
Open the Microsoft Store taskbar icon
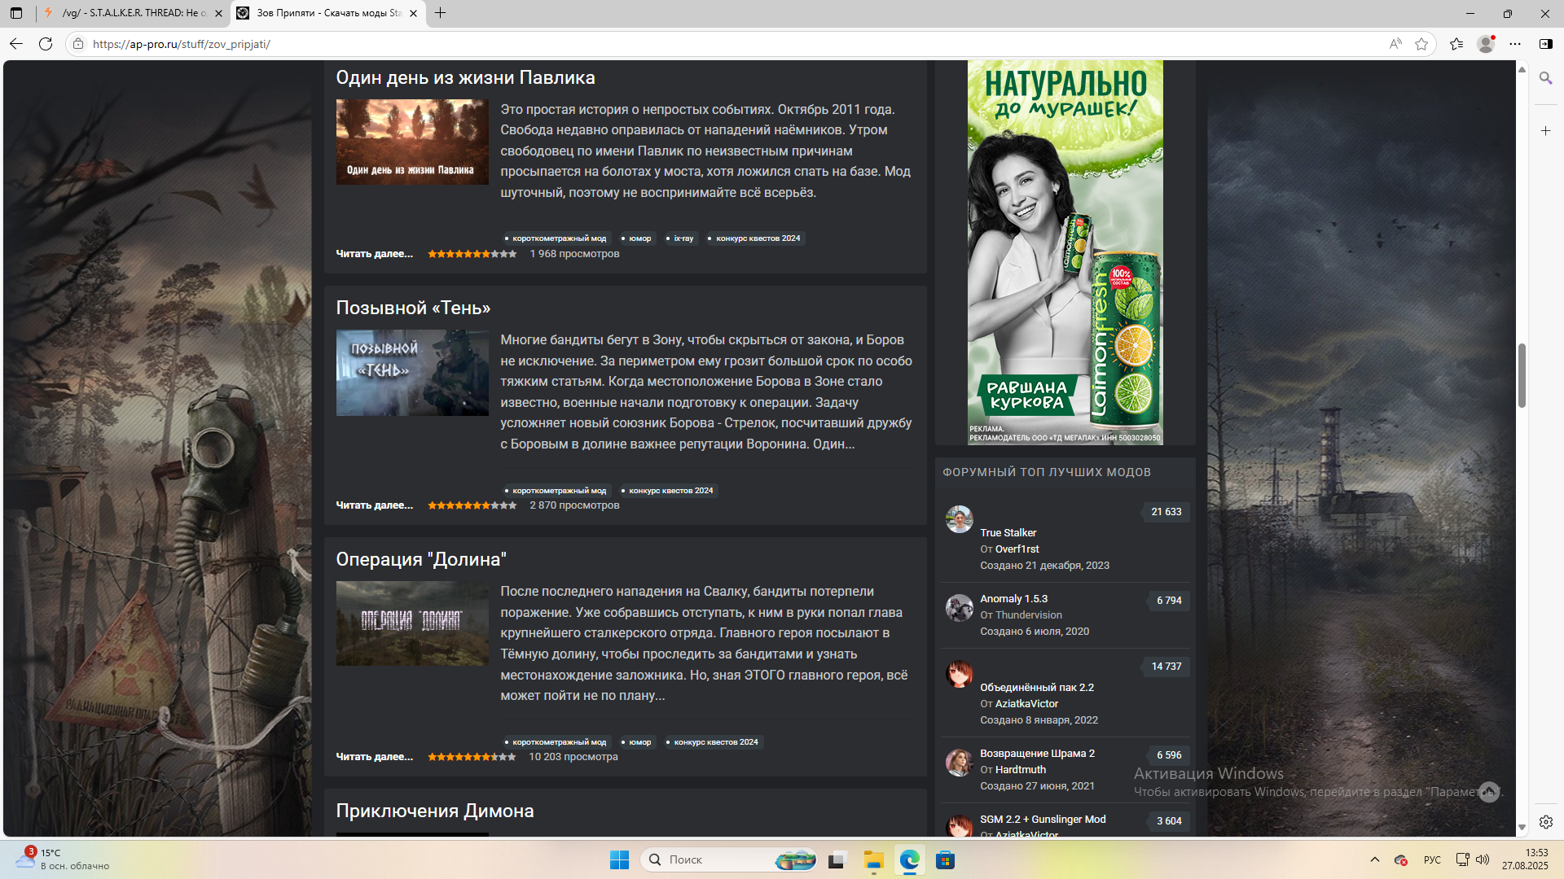pyautogui.click(x=945, y=860)
